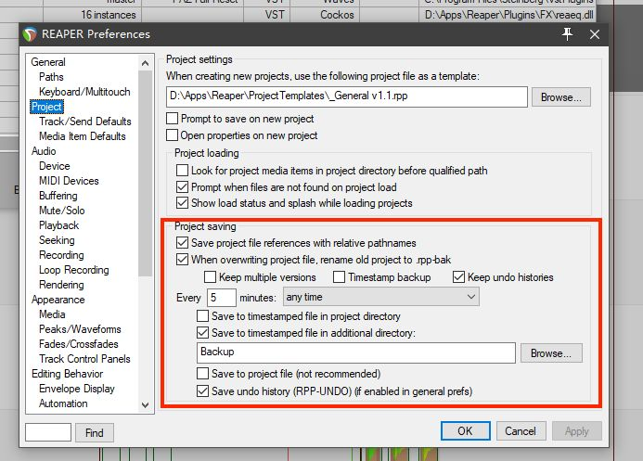The width and height of the screenshot is (643, 461).
Task: Click the Cancel button
Action: coord(521,431)
